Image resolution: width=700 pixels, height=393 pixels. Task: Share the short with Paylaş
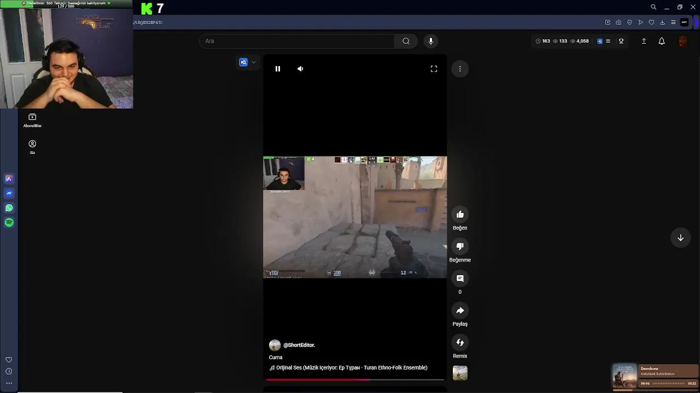tap(460, 311)
